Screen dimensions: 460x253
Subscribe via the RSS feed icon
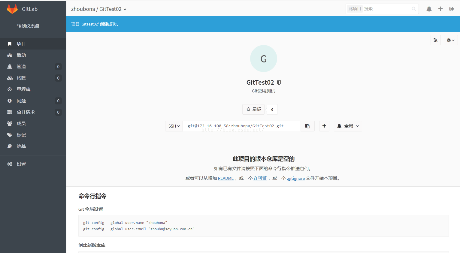[x=436, y=40]
